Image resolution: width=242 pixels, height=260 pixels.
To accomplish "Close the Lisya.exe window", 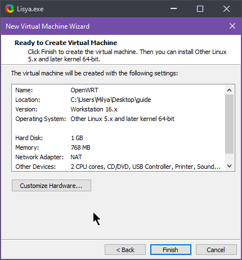I will click(x=226, y=8).
